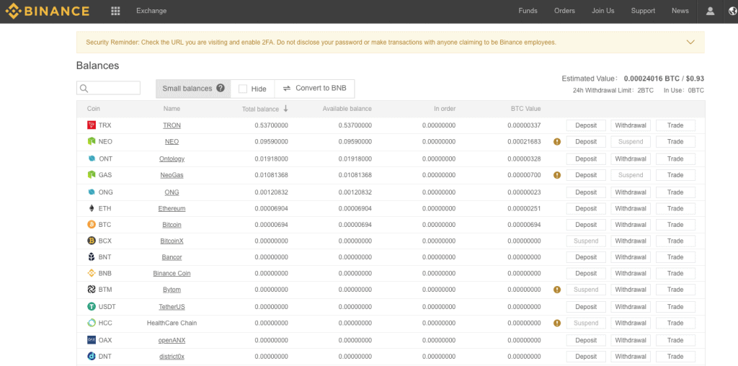Click the Coin column header
The height and width of the screenshot is (366, 738).
pyautogui.click(x=94, y=109)
